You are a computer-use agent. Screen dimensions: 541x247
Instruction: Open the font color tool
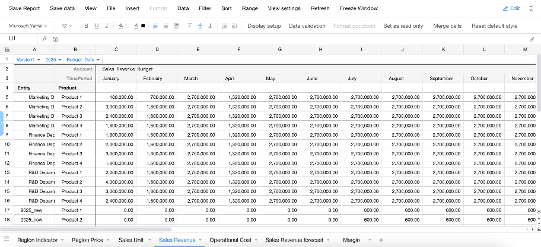[136, 26]
